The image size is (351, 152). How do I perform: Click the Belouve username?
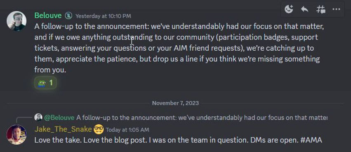[x=48, y=15]
